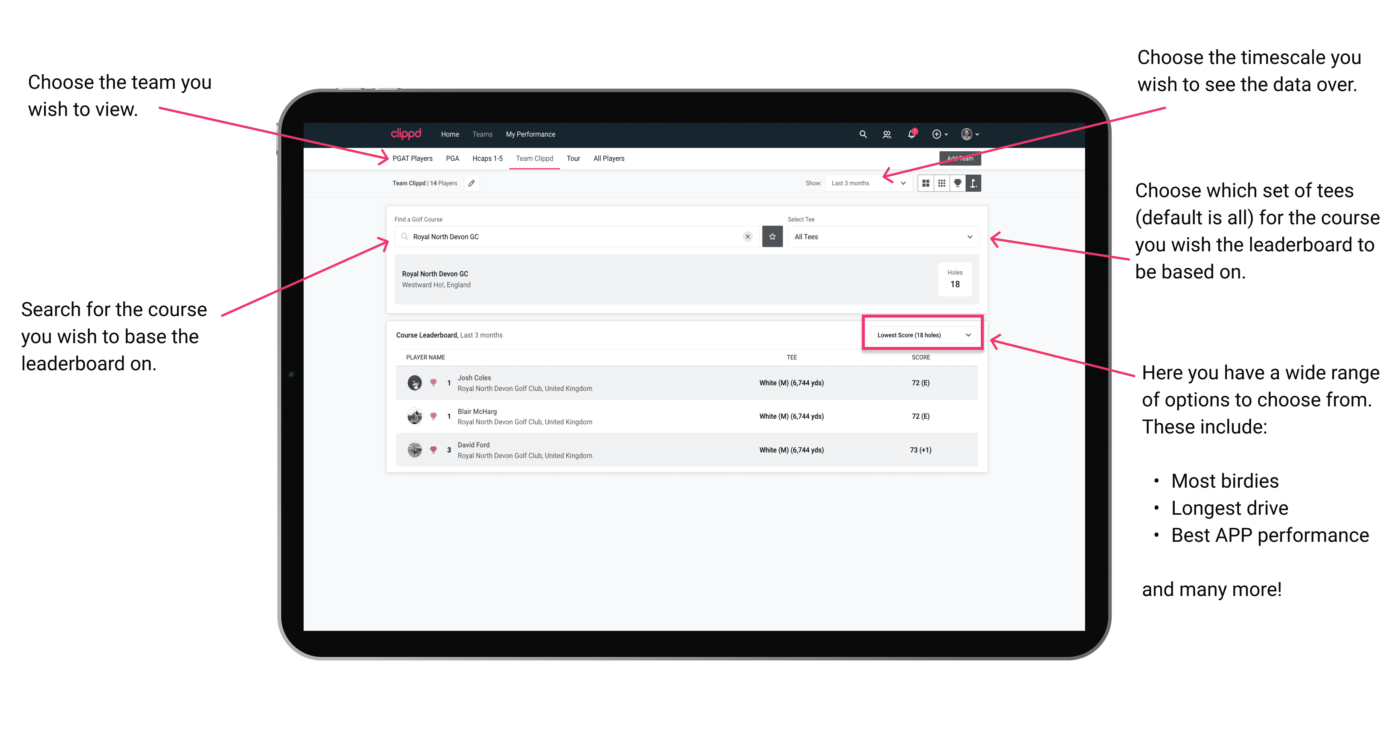1385x745 pixels.
Task: Click the star/favorite icon for Royal North Devon GC
Action: tap(772, 237)
